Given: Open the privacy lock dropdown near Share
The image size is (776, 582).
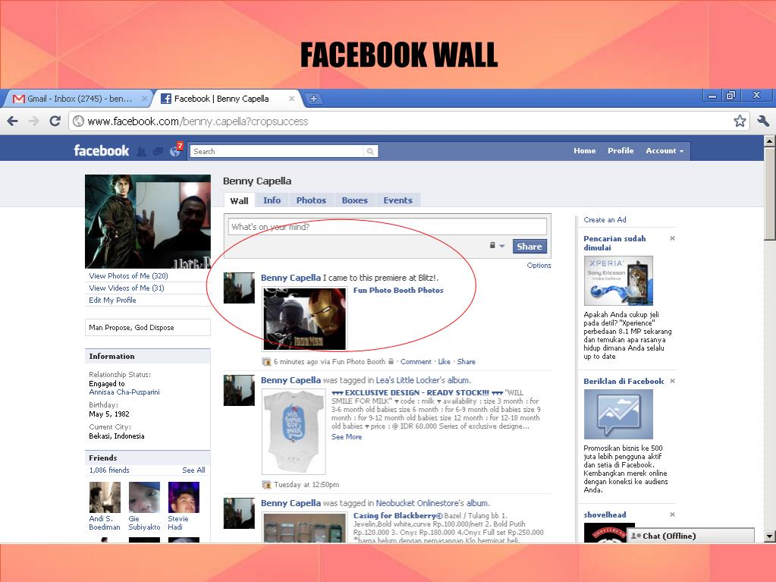Looking at the screenshot, I should coord(497,245).
